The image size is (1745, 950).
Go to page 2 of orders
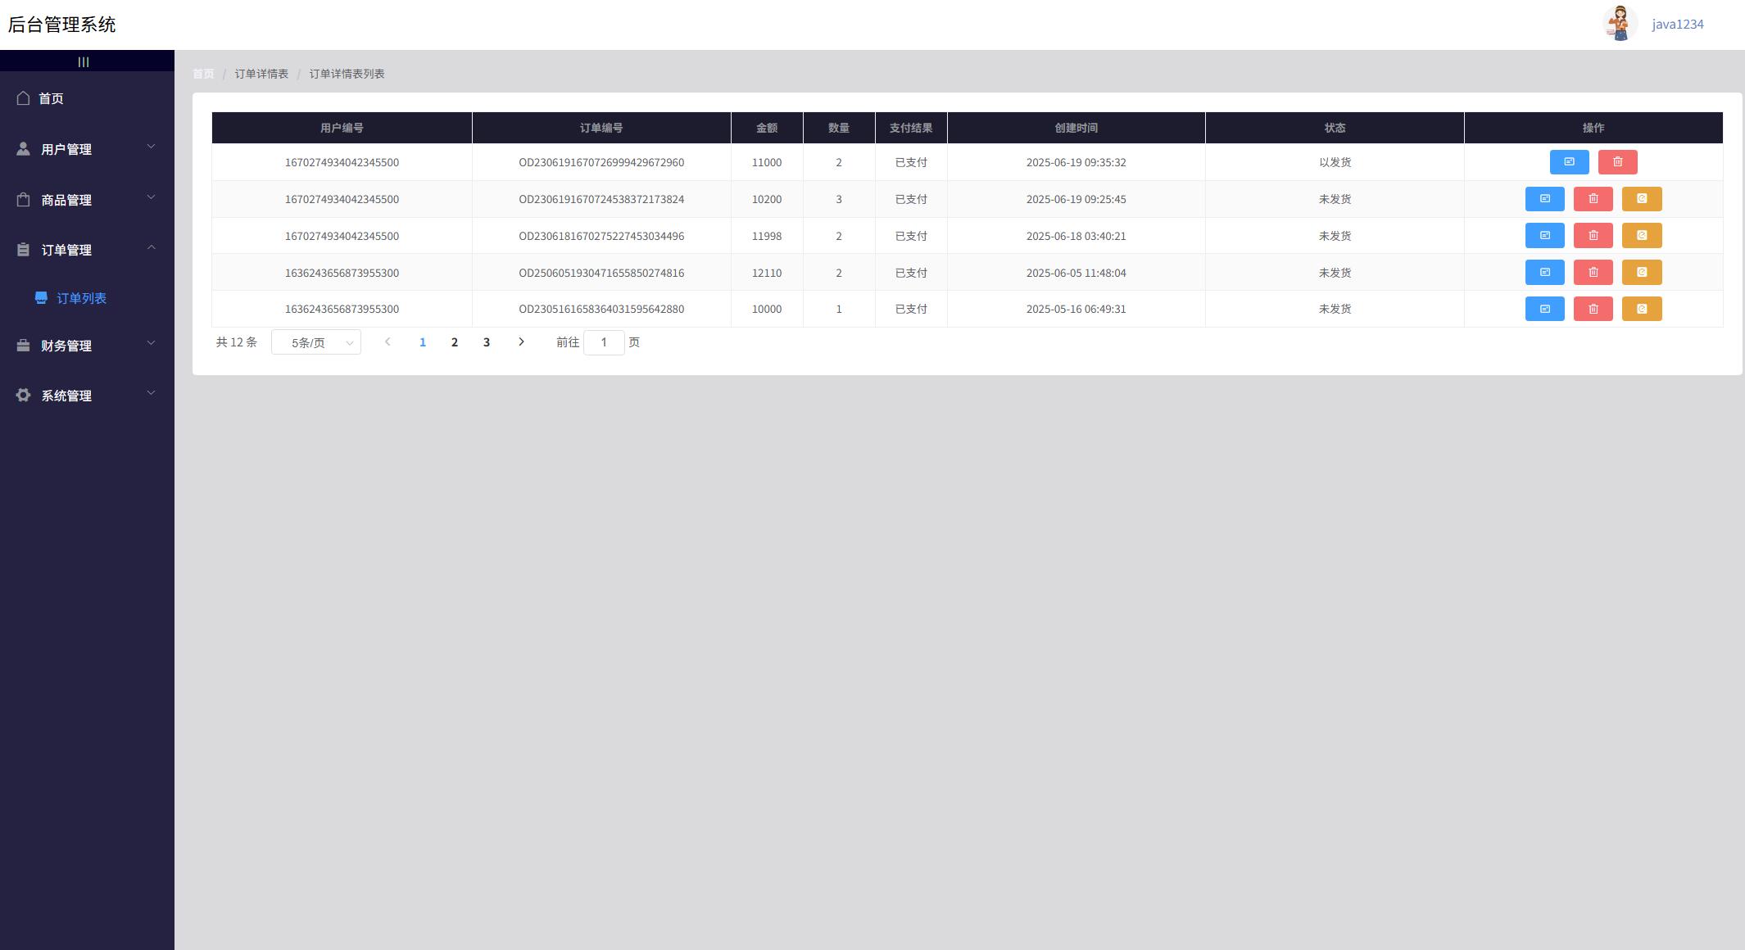click(x=455, y=342)
